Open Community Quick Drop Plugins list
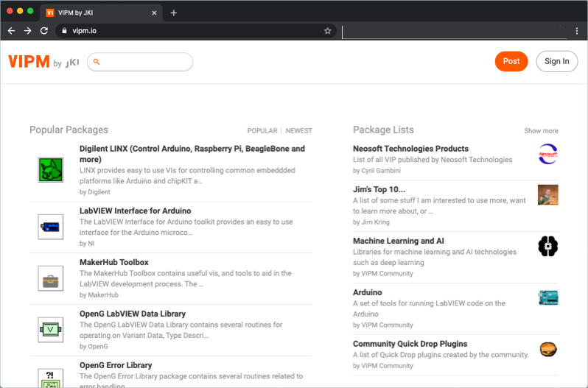 (x=410, y=344)
